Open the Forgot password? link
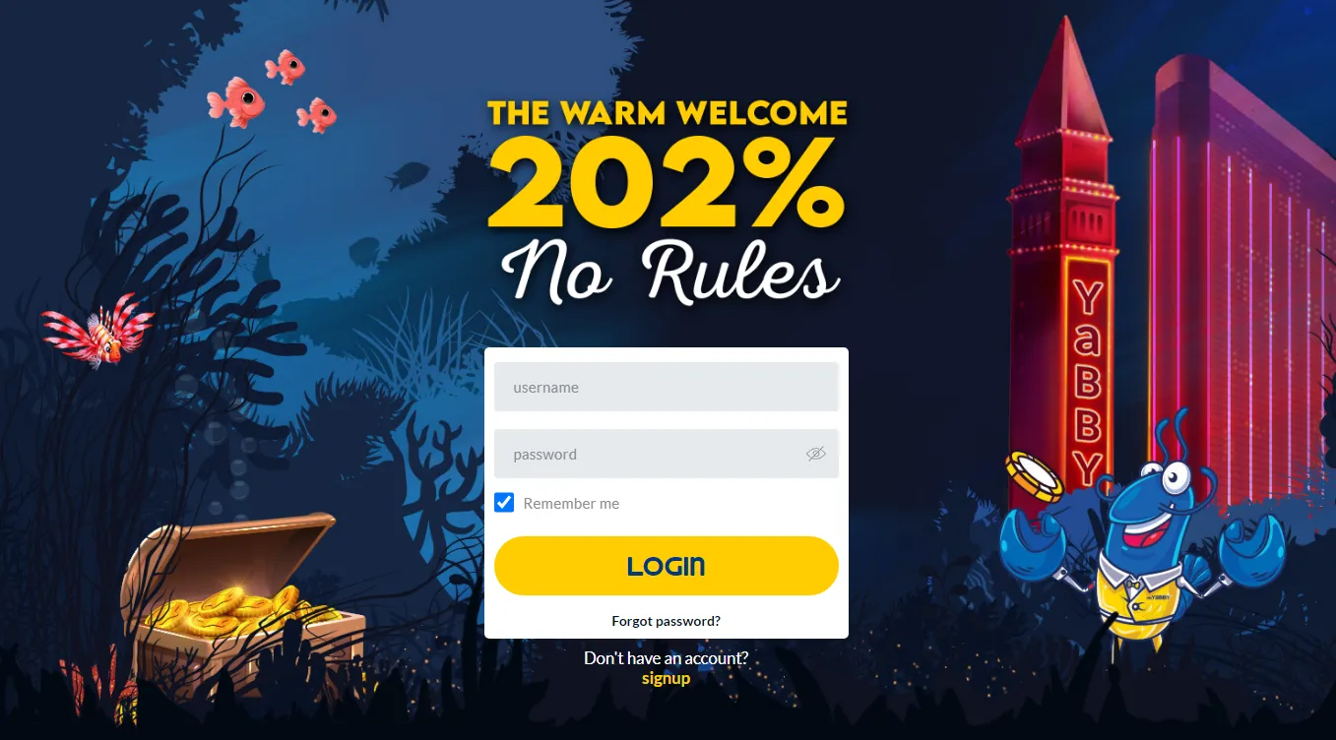Image resolution: width=1336 pixels, height=740 pixels. [x=667, y=621]
